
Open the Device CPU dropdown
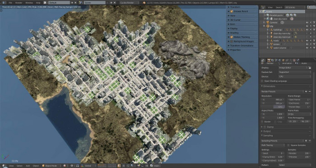click(295, 77)
